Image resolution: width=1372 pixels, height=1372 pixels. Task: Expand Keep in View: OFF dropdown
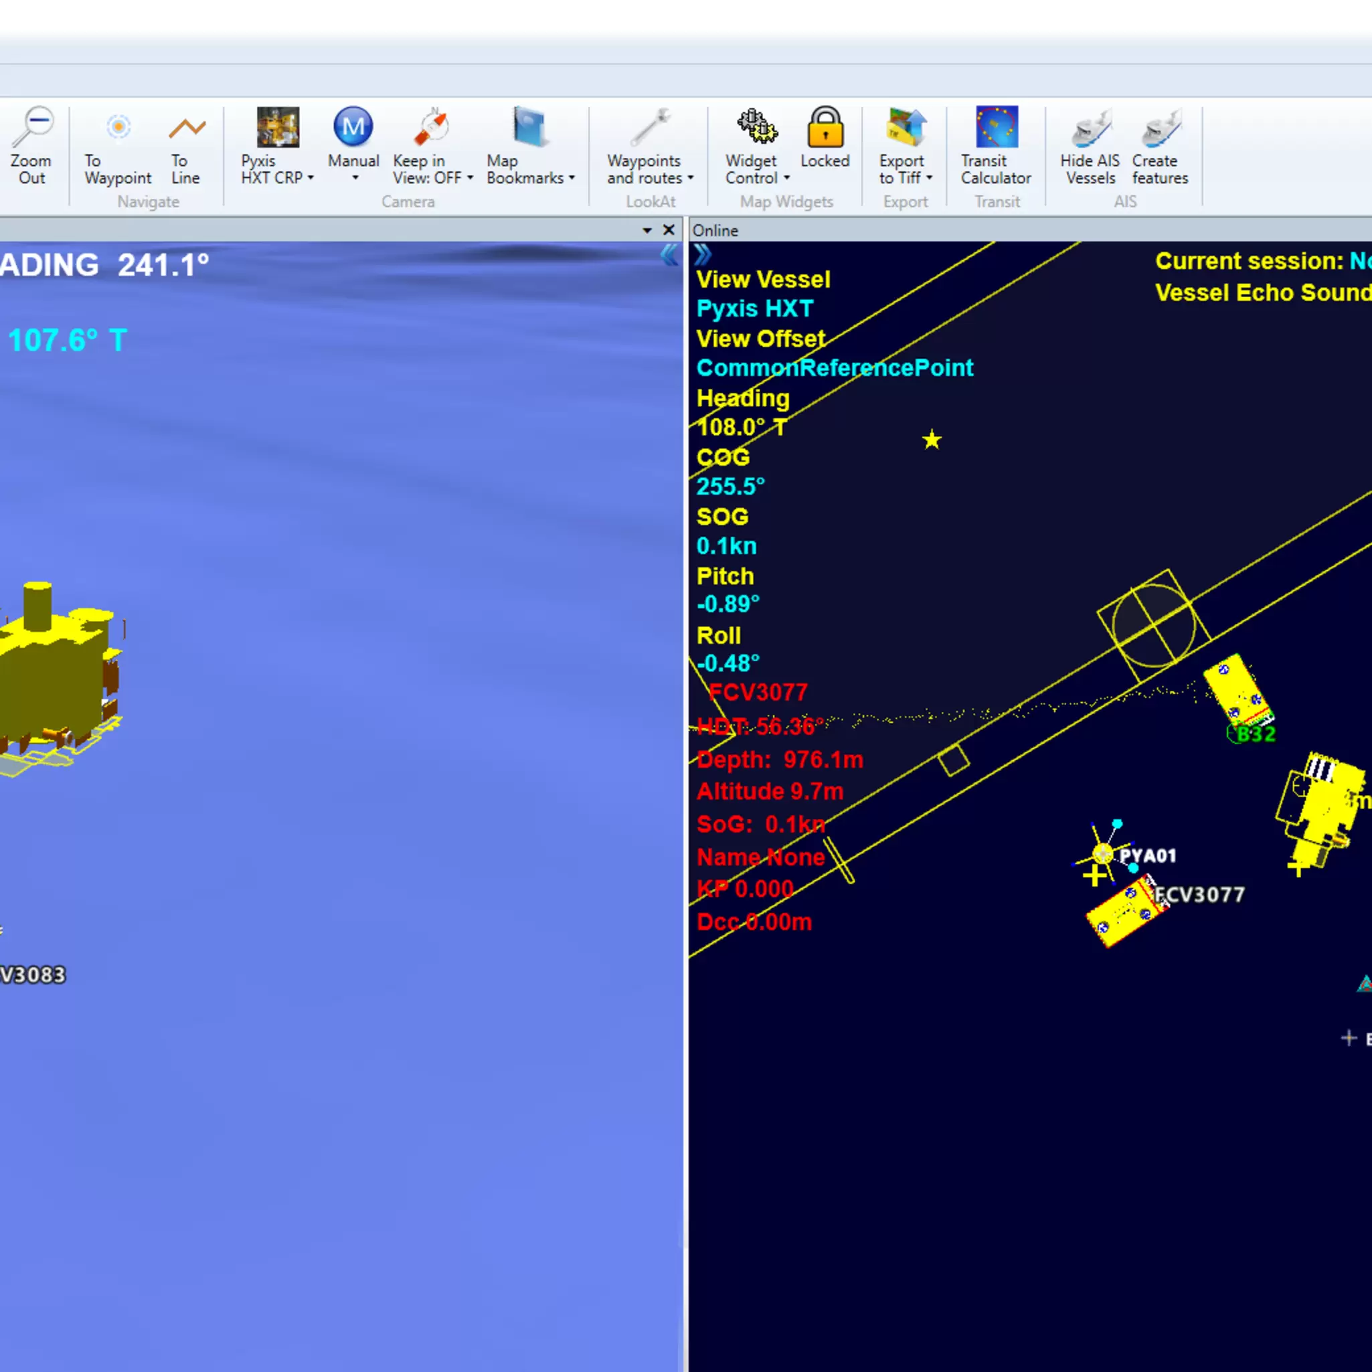469,177
